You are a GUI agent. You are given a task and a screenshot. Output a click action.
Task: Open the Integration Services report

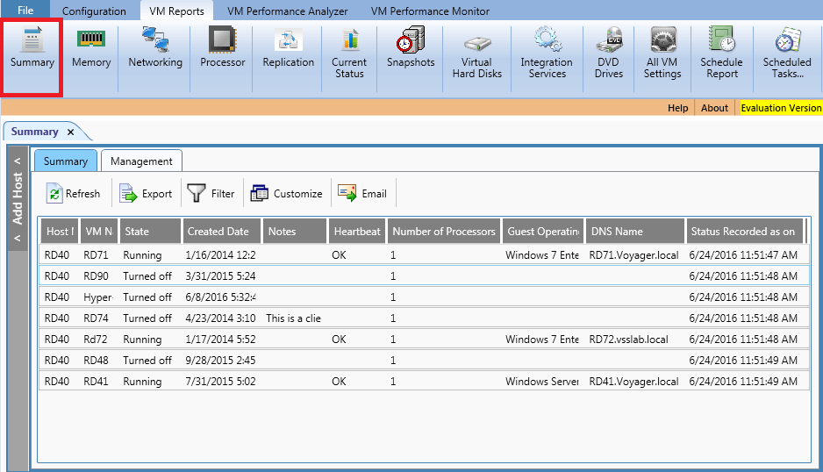click(x=547, y=54)
